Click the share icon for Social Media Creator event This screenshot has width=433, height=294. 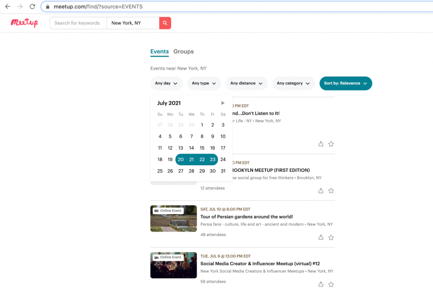pos(320,284)
